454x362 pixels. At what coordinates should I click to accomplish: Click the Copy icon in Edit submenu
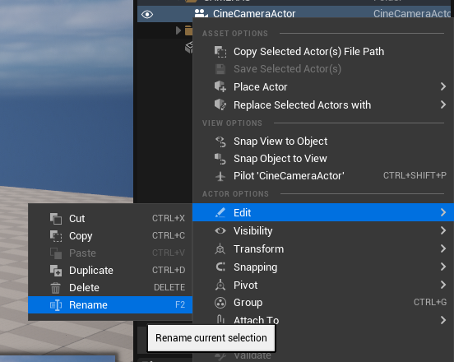point(56,236)
